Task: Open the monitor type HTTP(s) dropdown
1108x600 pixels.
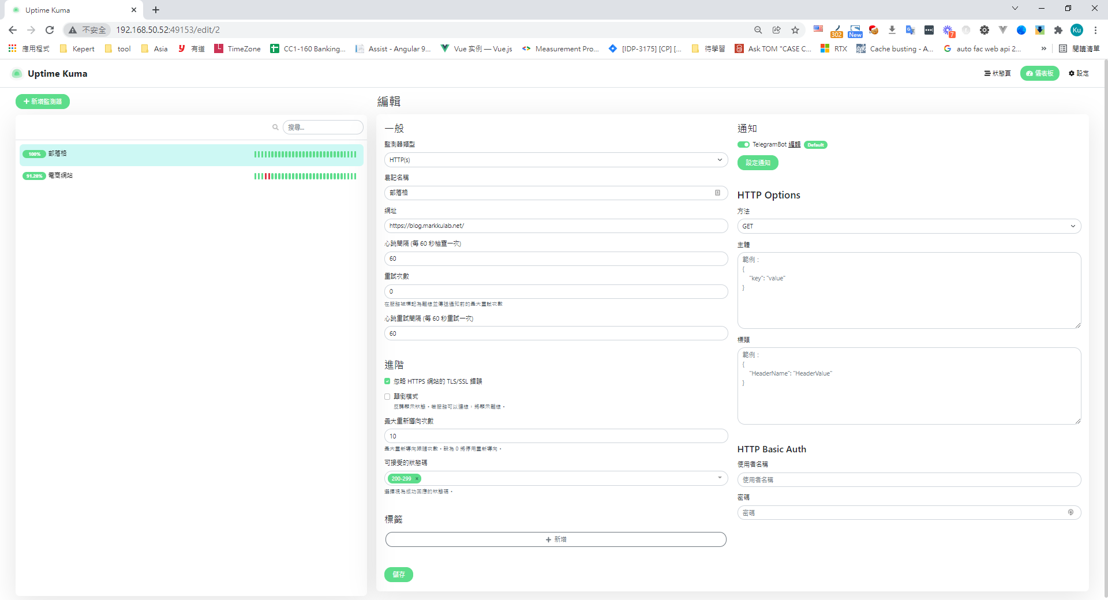Action: click(556, 160)
